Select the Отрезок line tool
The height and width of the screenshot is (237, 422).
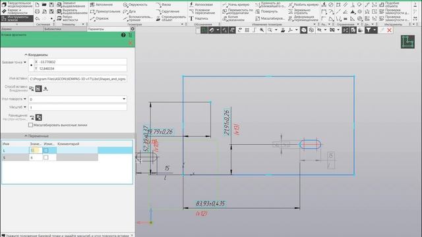100,18
